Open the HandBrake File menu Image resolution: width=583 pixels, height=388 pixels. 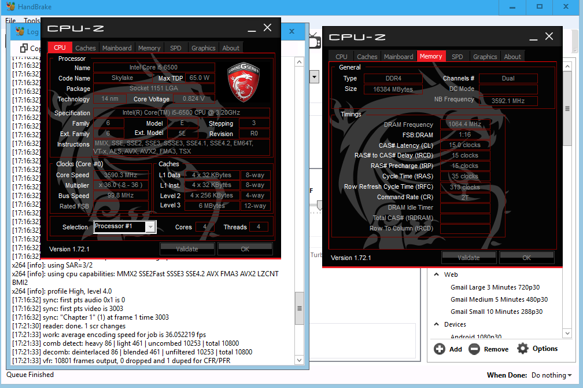[x=10, y=21]
